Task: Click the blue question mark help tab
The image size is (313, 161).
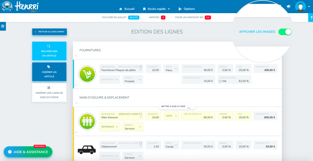Action: pos(311,18)
